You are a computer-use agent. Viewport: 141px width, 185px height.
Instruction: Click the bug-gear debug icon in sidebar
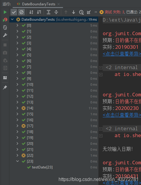click(x=5, y=60)
